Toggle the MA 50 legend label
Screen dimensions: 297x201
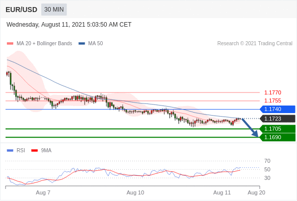click(96, 44)
